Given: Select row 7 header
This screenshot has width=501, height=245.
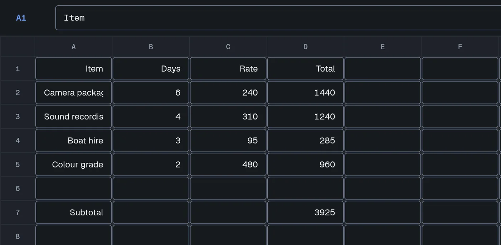Looking at the screenshot, I should coord(18,212).
